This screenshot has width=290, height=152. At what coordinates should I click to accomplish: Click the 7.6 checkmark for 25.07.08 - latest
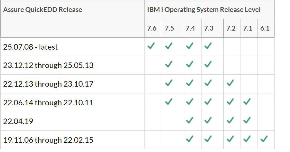pyautogui.click(x=151, y=46)
